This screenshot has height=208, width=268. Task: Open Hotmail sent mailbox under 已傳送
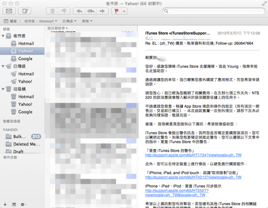(x=22, y=74)
